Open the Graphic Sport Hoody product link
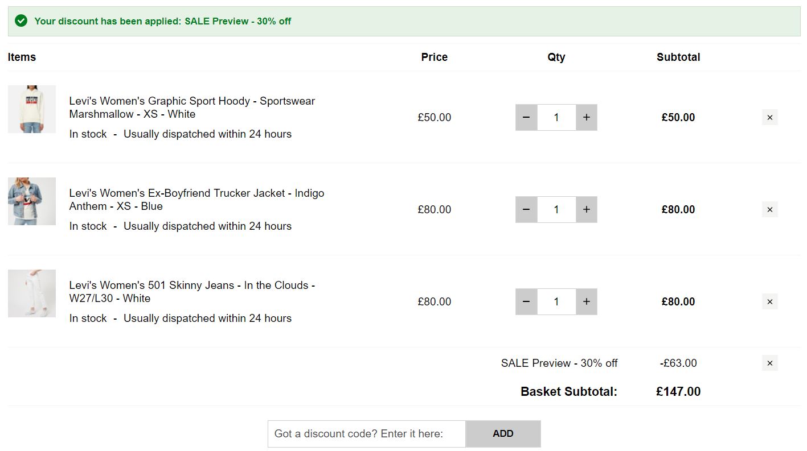Viewport: 807px width, 451px height. click(192, 107)
